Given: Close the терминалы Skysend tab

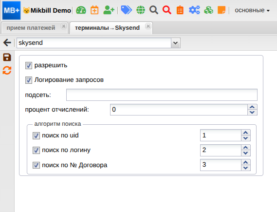Looking at the screenshot, I should [x=148, y=26].
